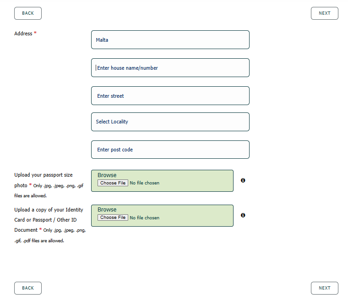Click Browse heading in ID document box
Screen dimensions: 348x301
pyautogui.click(x=107, y=210)
